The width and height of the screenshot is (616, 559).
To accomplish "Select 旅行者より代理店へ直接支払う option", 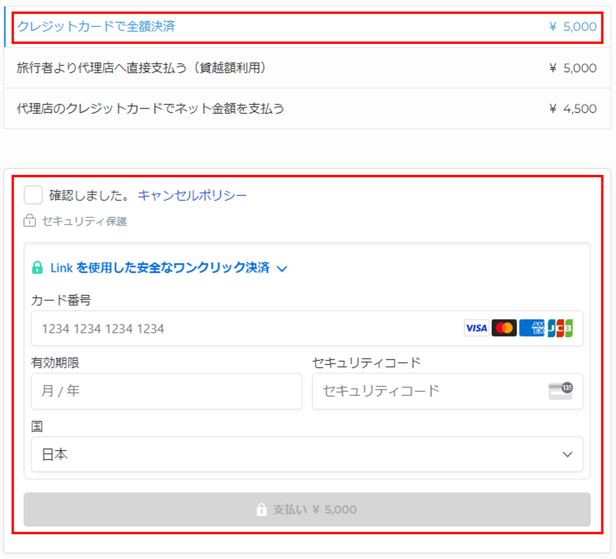I will pyautogui.click(x=307, y=68).
